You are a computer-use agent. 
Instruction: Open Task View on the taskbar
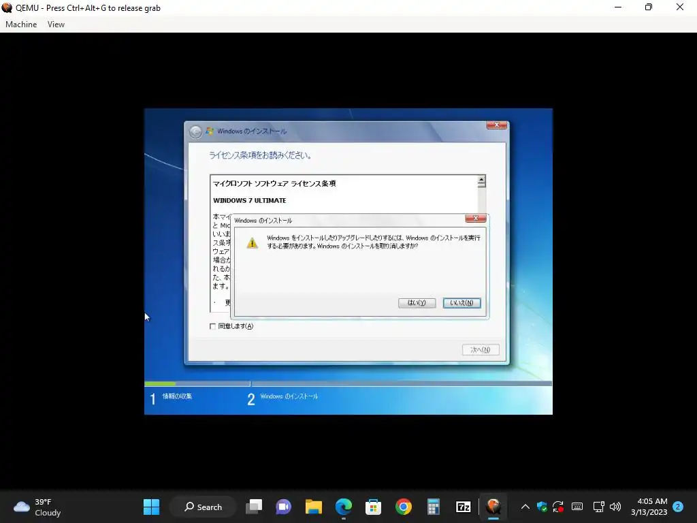[x=254, y=507]
